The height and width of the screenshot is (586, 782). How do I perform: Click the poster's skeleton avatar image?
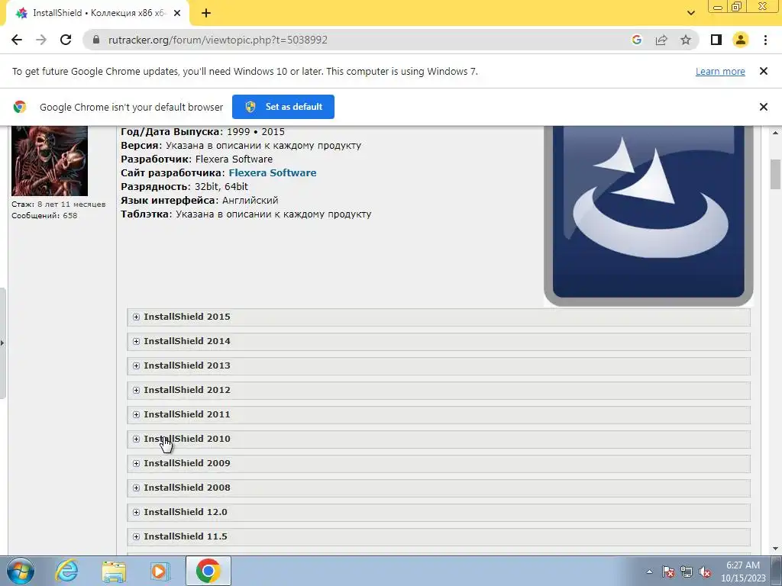point(50,161)
